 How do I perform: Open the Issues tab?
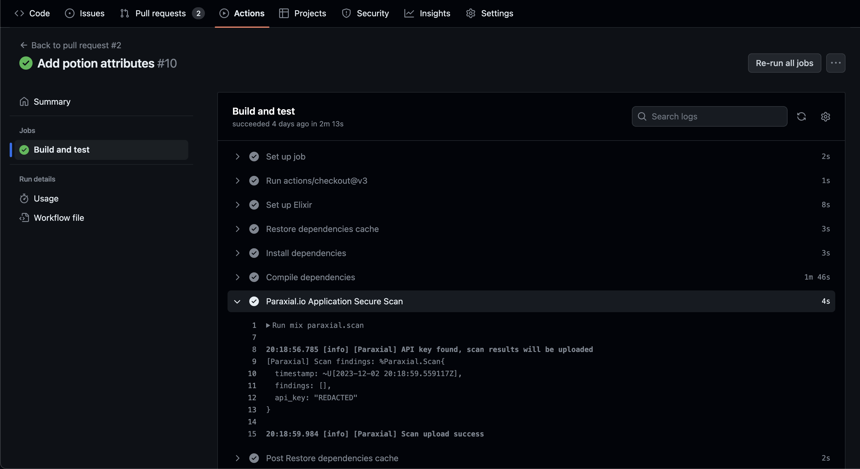point(84,13)
